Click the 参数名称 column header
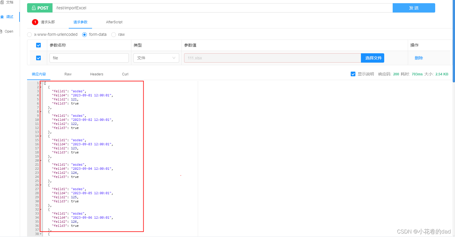The width and height of the screenshot is (455, 237). (x=58, y=45)
